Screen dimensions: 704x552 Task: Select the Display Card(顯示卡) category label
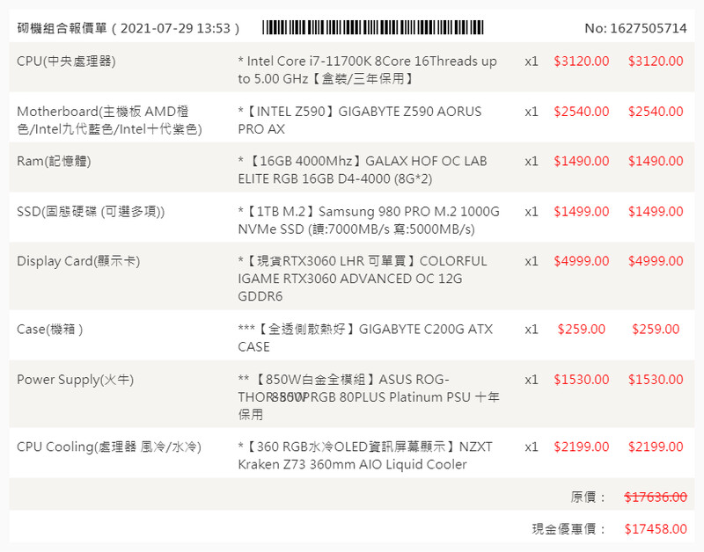78,262
